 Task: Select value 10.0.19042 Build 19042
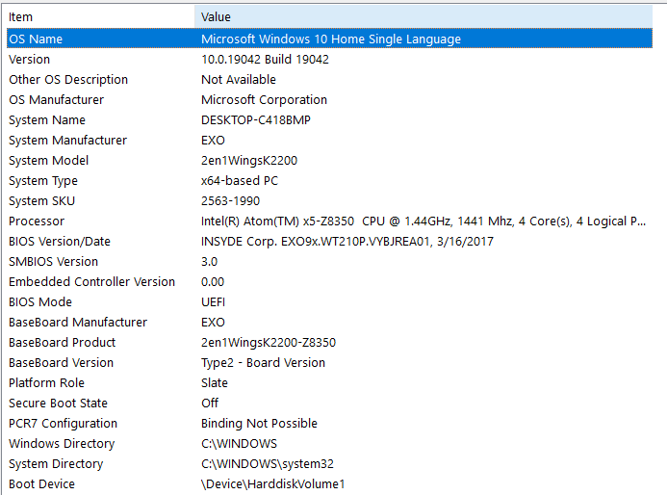(x=265, y=59)
